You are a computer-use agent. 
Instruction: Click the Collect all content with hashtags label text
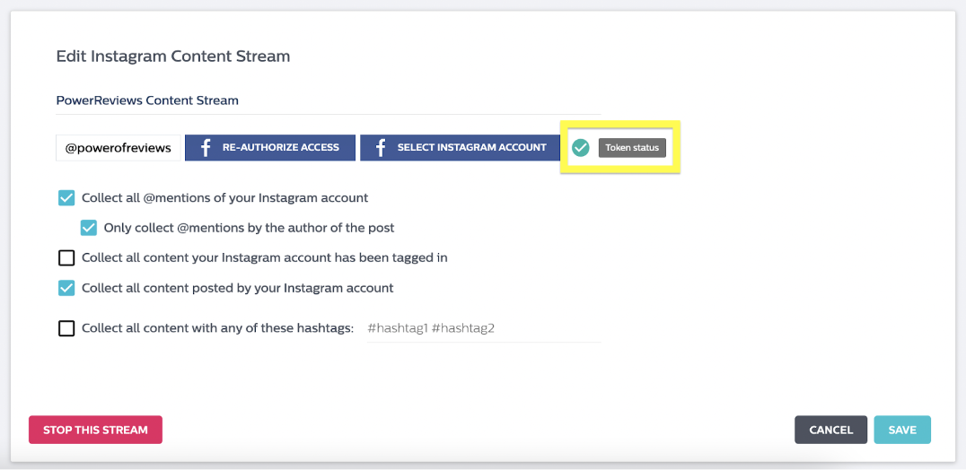[217, 328]
